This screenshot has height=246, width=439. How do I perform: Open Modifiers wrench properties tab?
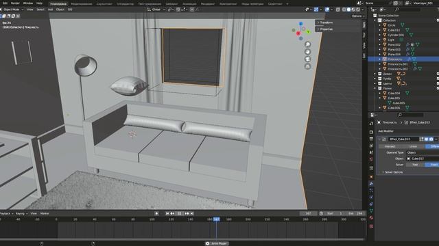(371, 184)
